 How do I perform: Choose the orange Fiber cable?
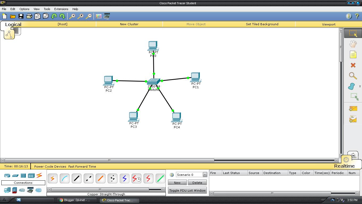click(x=100, y=178)
